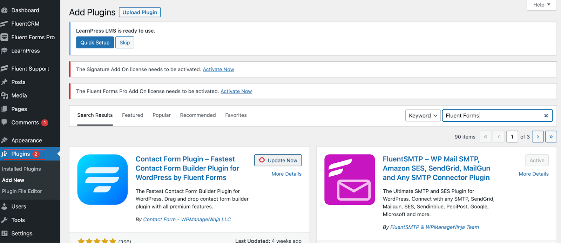The image size is (561, 243).
Task: Click the LearnPress graduation cap icon
Action: click(4, 51)
